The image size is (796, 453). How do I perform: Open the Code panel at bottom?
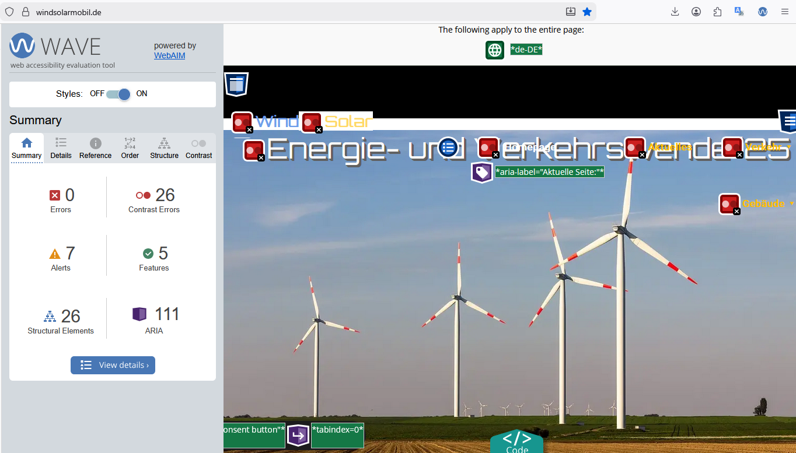[x=516, y=441]
